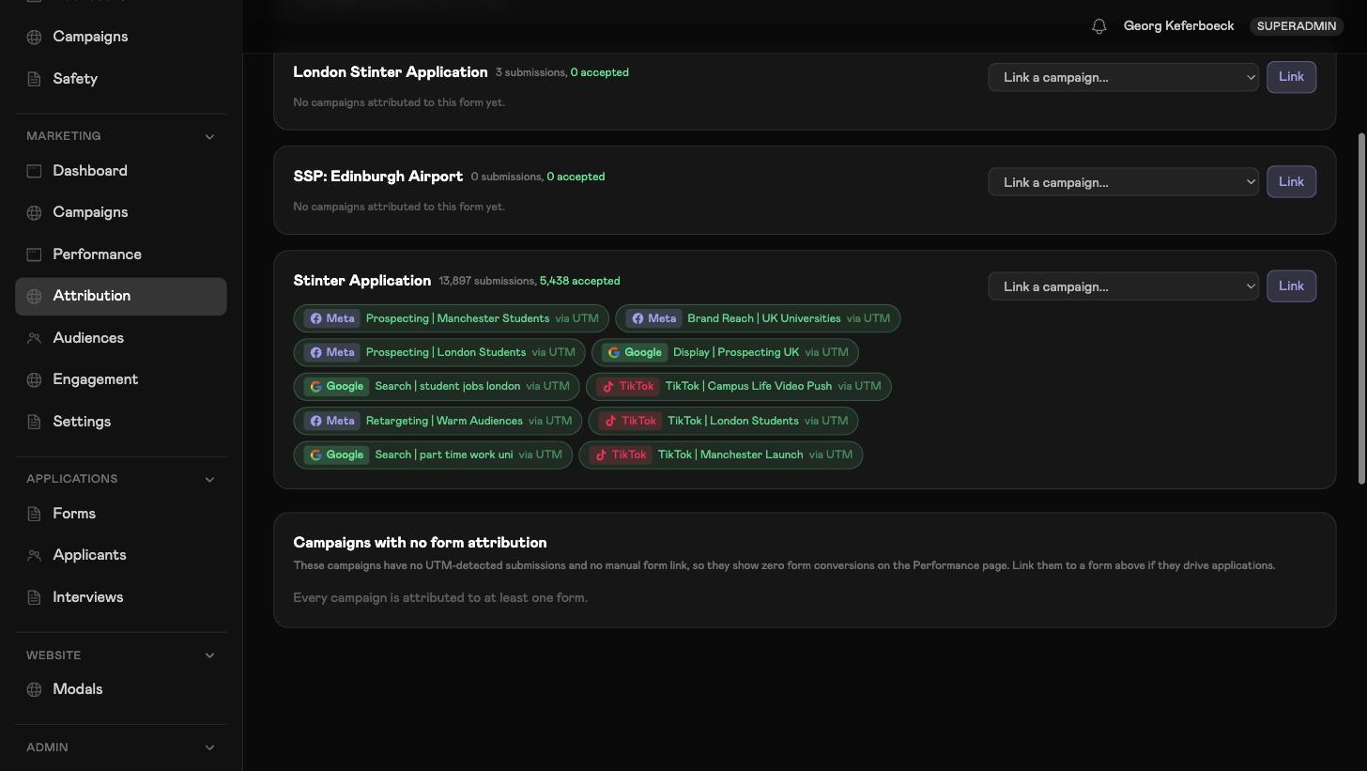Click 'Retargeting | Warm Audiences' text

click(x=444, y=421)
